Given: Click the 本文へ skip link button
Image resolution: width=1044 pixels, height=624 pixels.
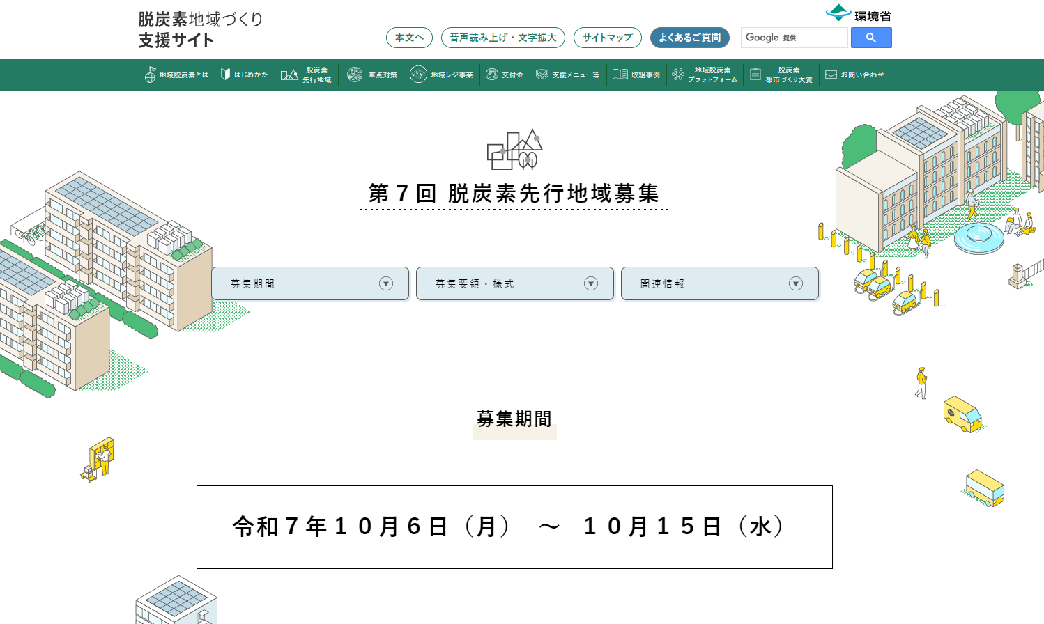Looking at the screenshot, I should 409,38.
